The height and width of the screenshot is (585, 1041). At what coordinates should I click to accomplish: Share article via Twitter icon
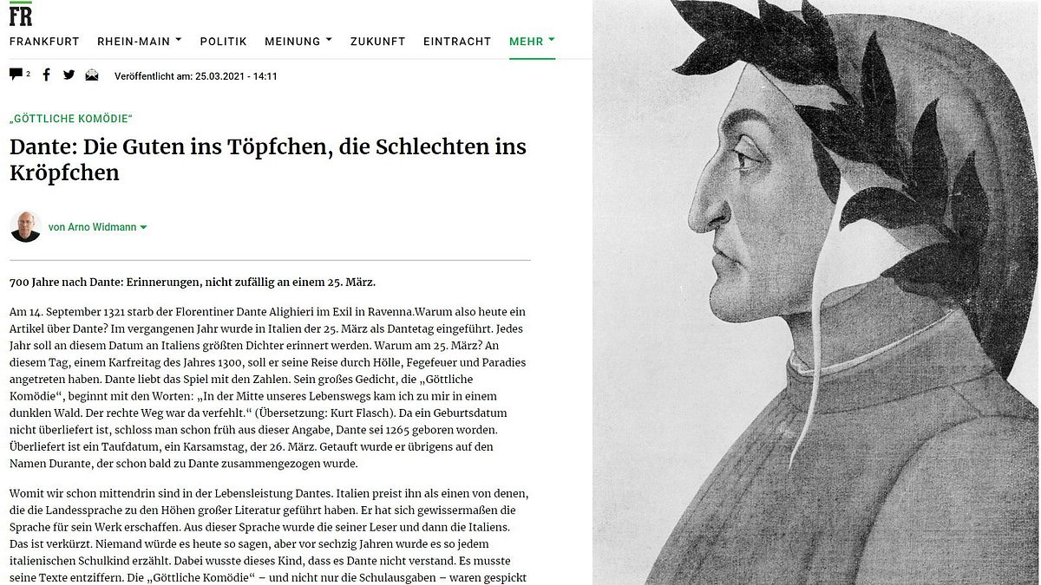[69, 75]
